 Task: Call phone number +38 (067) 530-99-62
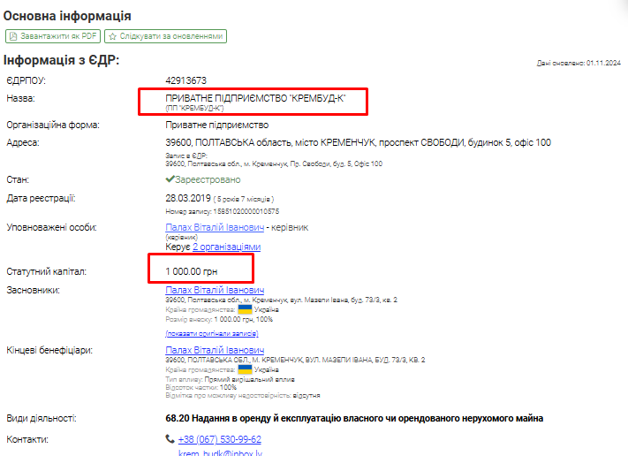tap(220, 439)
